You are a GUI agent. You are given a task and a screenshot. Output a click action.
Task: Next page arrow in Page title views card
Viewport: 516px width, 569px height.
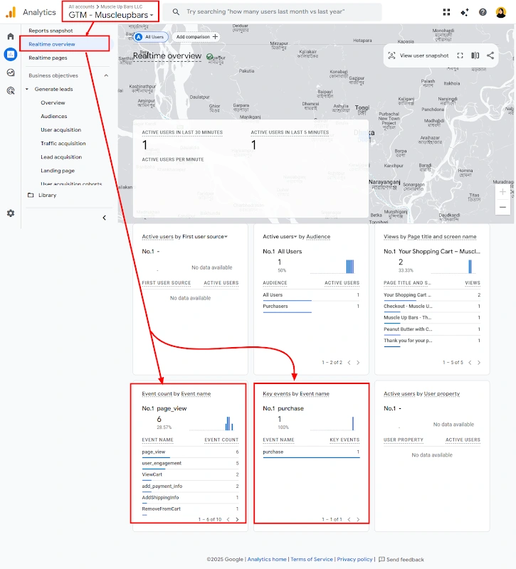click(x=479, y=363)
